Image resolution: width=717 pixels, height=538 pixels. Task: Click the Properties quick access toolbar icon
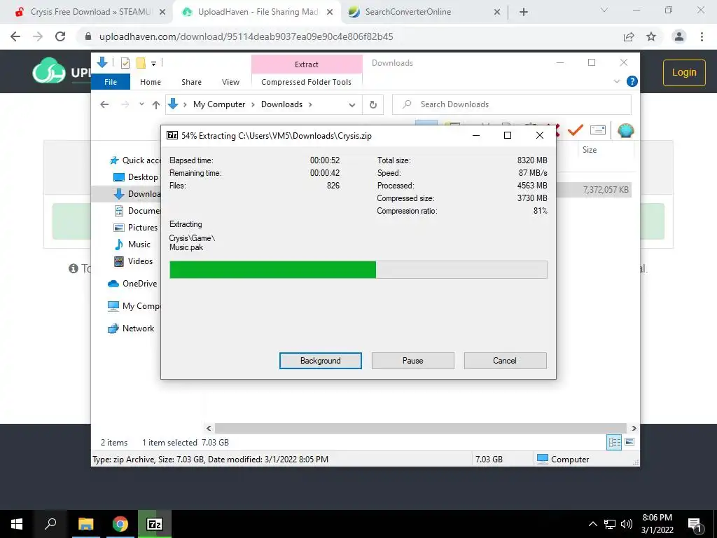tap(125, 63)
